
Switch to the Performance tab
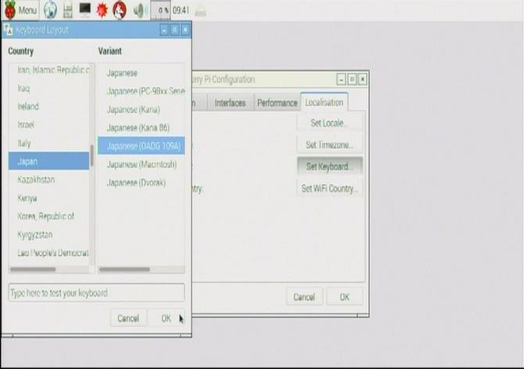click(277, 103)
